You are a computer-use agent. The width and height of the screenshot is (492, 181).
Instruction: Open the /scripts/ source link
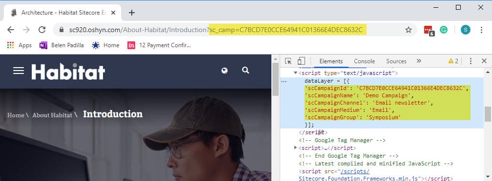click(355, 171)
